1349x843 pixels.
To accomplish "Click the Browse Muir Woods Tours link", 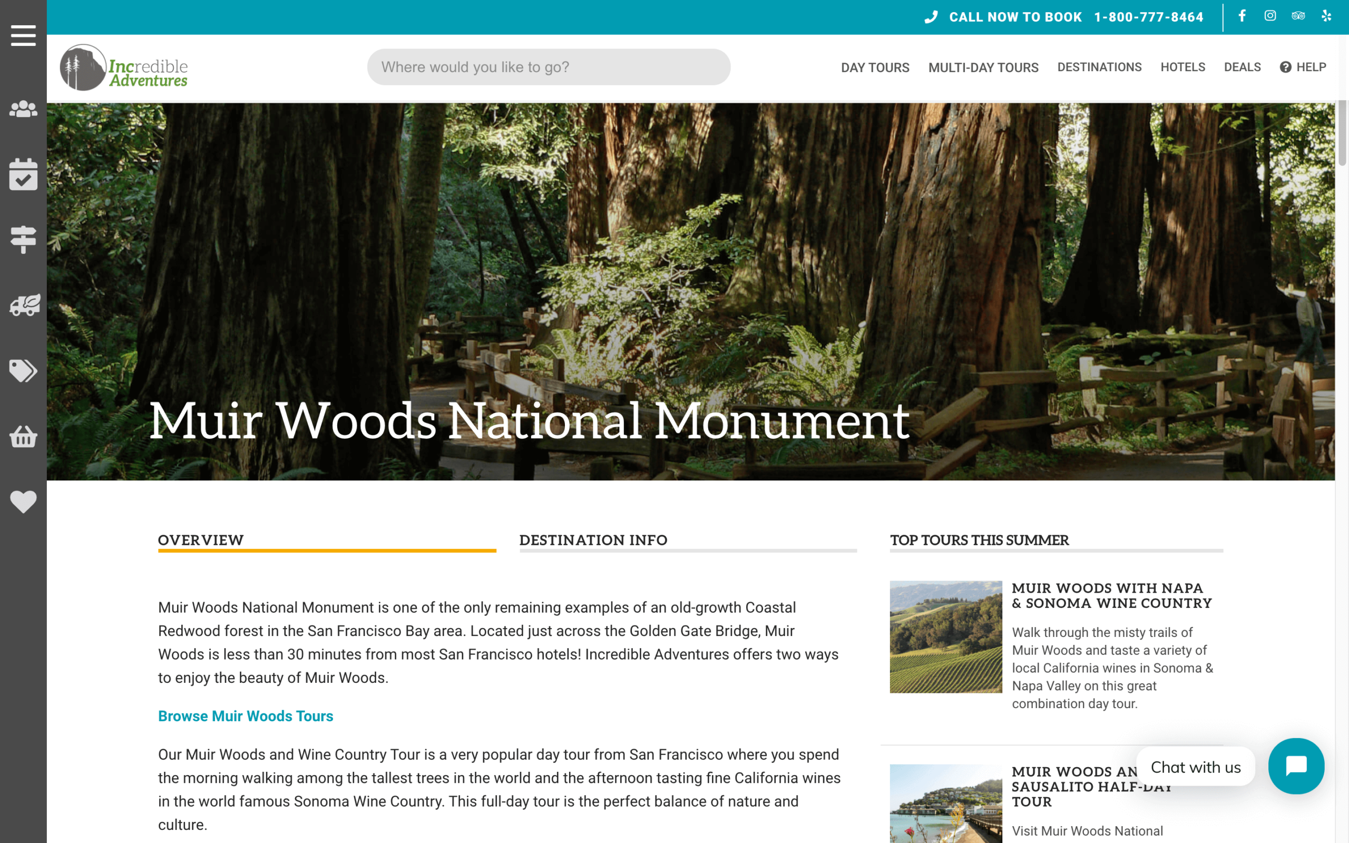I will 245,716.
